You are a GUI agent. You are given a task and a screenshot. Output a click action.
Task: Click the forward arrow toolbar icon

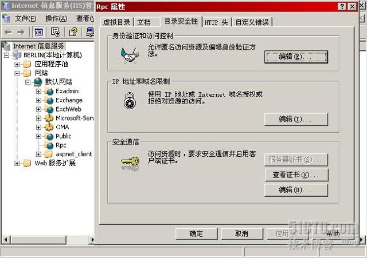pos(21,32)
